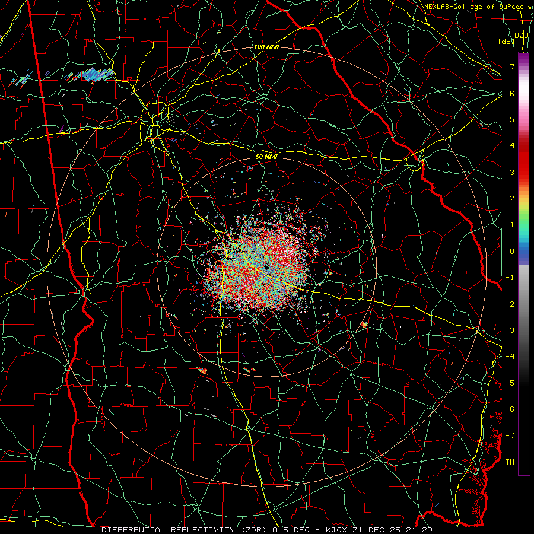The width and height of the screenshot is (534, 534).
Task: Click the "6" tick label on the color scale
Action: tap(512, 93)
